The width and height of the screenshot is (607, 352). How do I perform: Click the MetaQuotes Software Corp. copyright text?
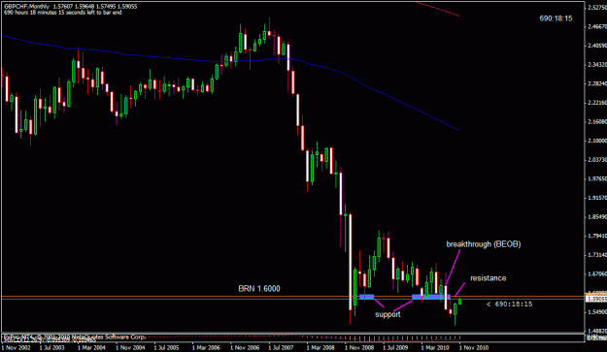coord(74,337)
